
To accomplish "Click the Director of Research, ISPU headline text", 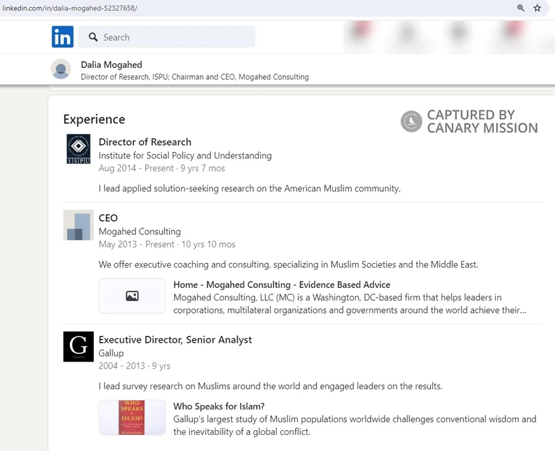I will [x=195, y=77].
